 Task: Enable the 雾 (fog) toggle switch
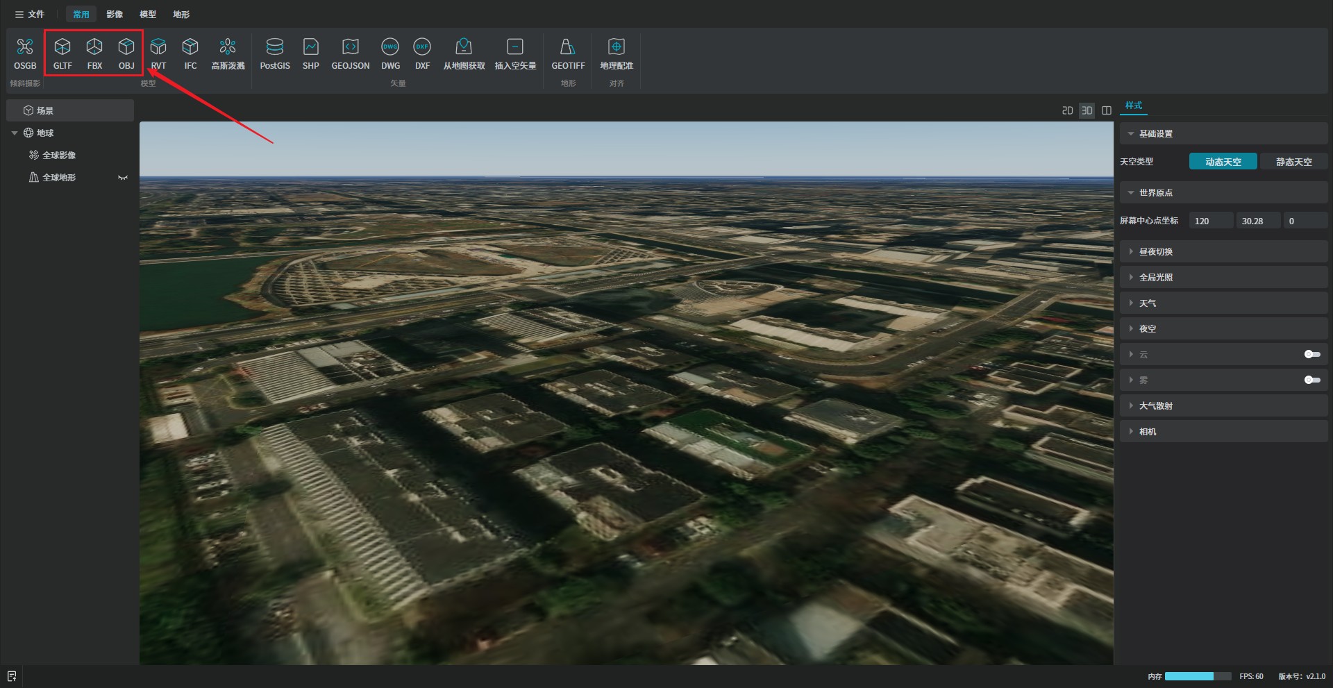click(x=1311, y=380)
